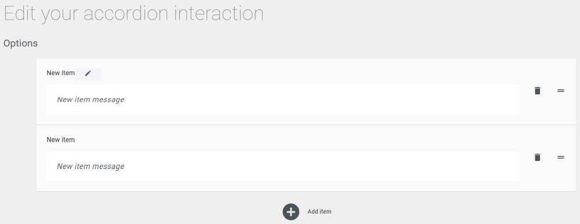Select the second New item title text
The width and height of the screenshot is (580, 224).
(x=61, y=140)
